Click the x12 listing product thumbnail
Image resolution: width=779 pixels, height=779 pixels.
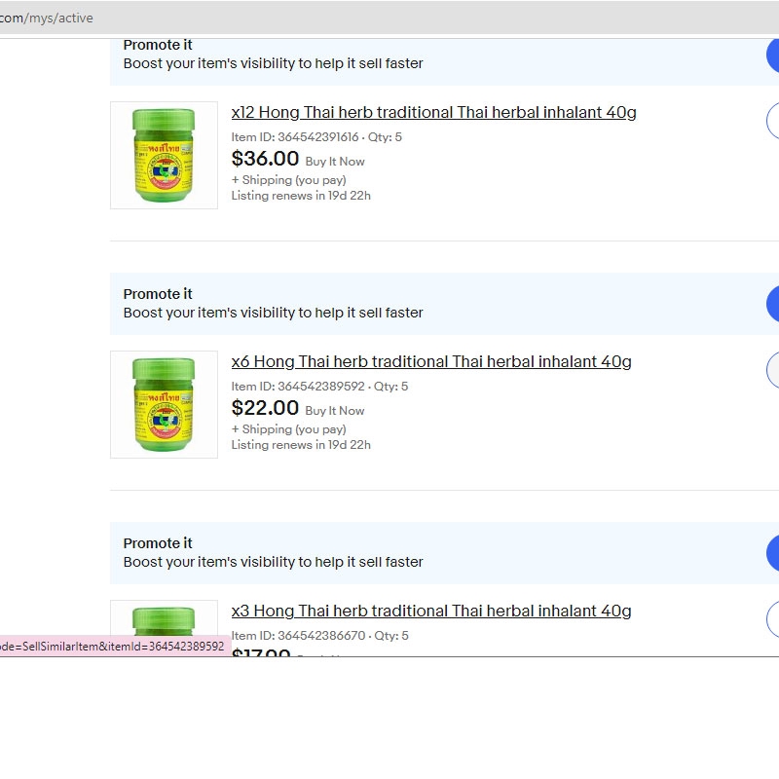pos(164,156)
